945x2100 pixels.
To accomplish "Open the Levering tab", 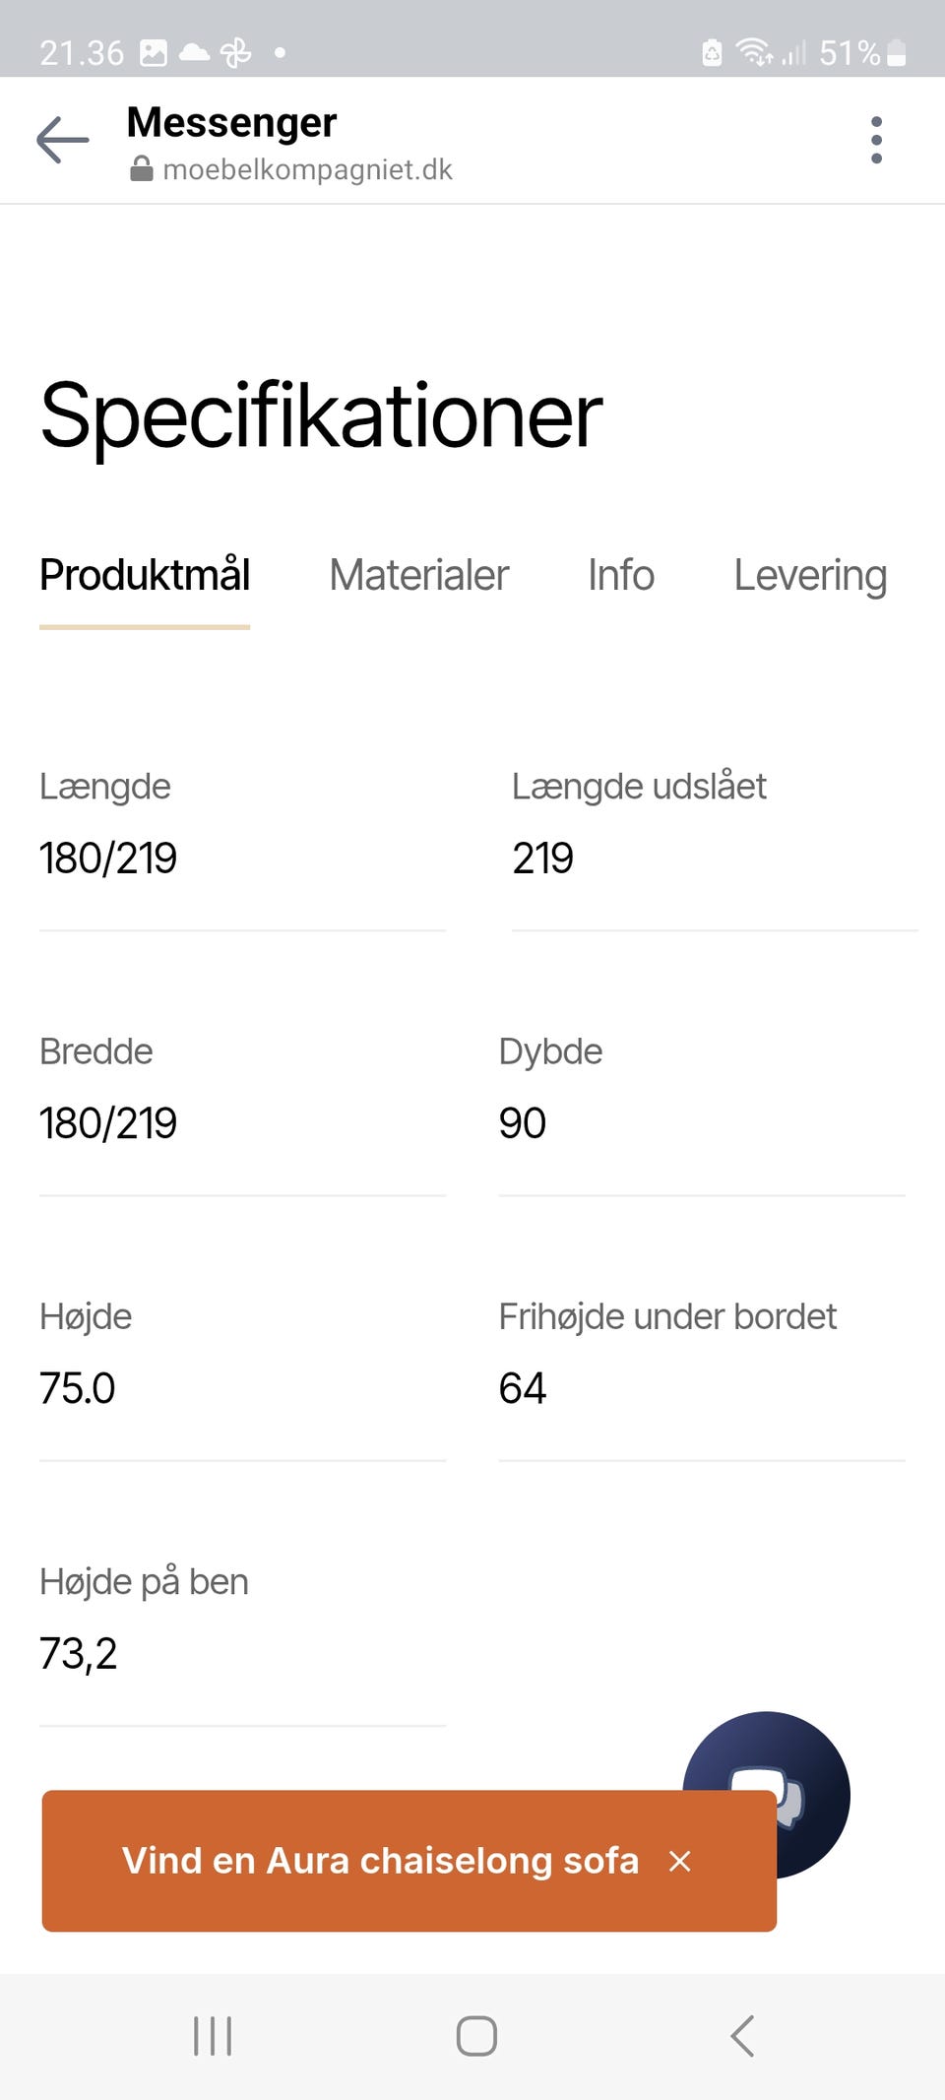I will [x=810, y=575].
